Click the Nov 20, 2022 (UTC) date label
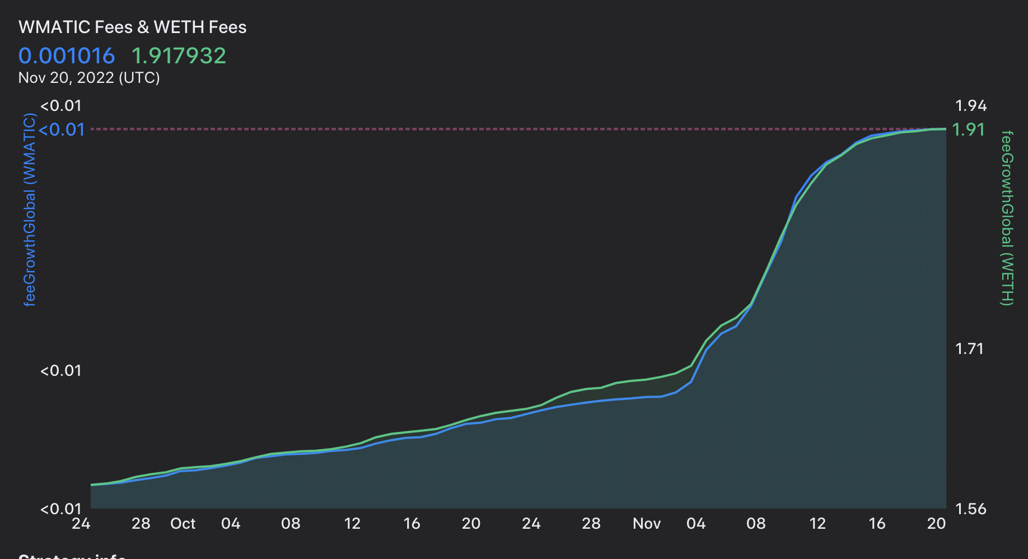This screenshot has width=1028, height=559. pos(89,78)
